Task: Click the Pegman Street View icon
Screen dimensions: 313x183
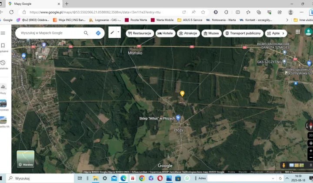Action: click(x=284, y=166)
